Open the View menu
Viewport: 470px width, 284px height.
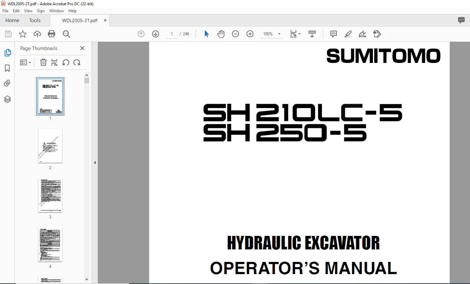(28, 11)
